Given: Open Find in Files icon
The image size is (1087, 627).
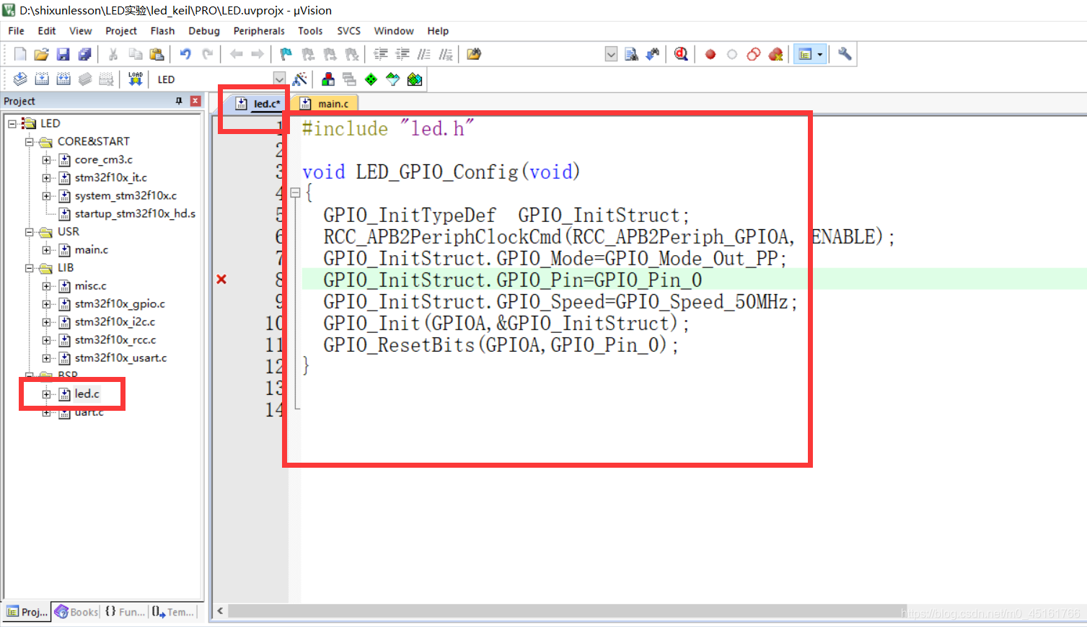Looking at the screenshot, I should (474, 54).
